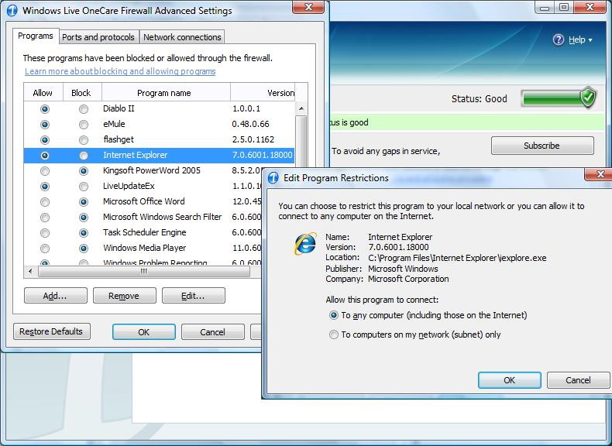Select the eMule program row
The image size is (612, 446).
tap(160, 125)
